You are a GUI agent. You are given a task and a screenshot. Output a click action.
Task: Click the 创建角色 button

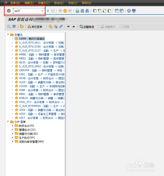coord(87,27)
